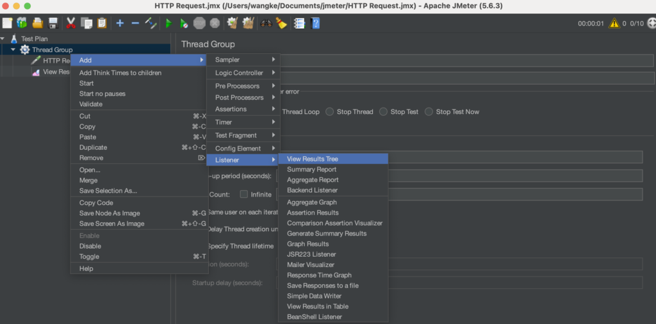This screenshot has height=324, width=656.
Task: Click the Open file folder icon
Action: 38,23
